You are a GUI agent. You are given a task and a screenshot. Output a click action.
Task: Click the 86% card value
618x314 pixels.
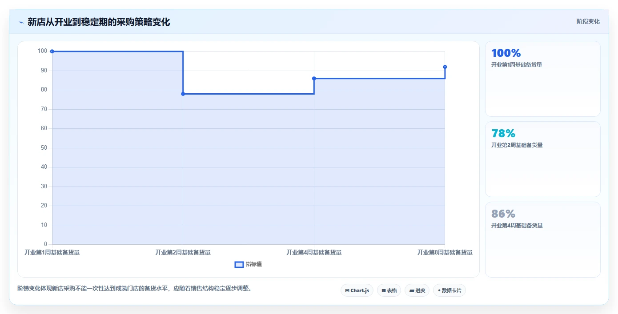pyautogui.click(x=503, y=214)
